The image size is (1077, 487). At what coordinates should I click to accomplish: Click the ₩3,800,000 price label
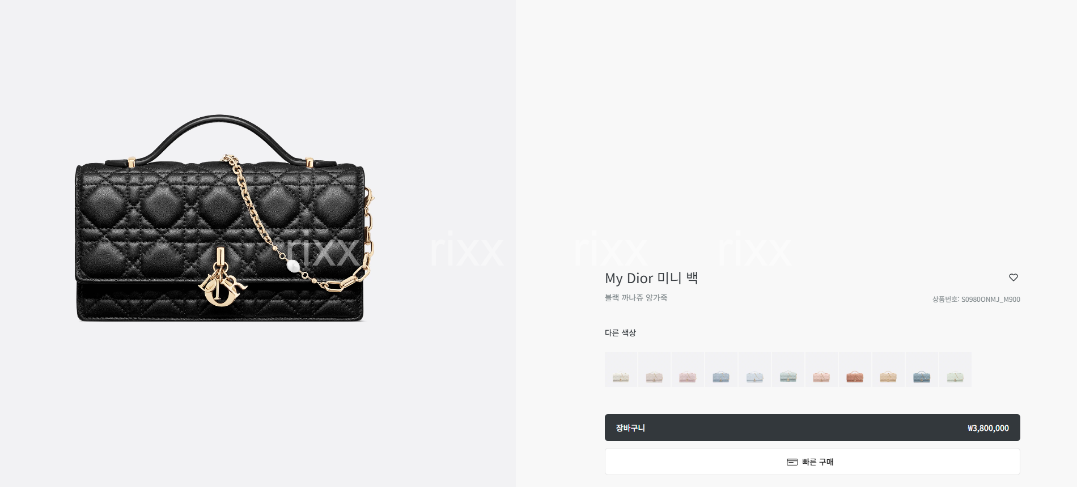[988, 428]
